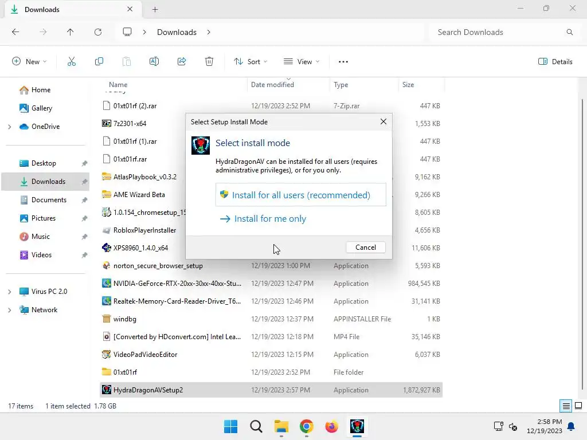The image size is (587, 440).
Task: Sort by the Size column header
Action: point(408,85)
